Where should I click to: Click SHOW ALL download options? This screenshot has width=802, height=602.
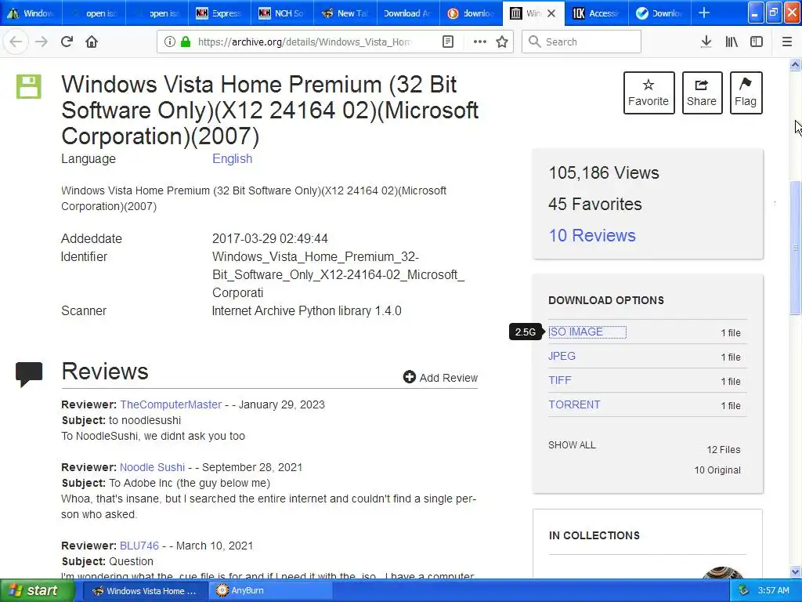tap(572, 445)
